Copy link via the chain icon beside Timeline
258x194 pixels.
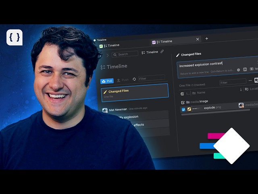click(162, 51)
